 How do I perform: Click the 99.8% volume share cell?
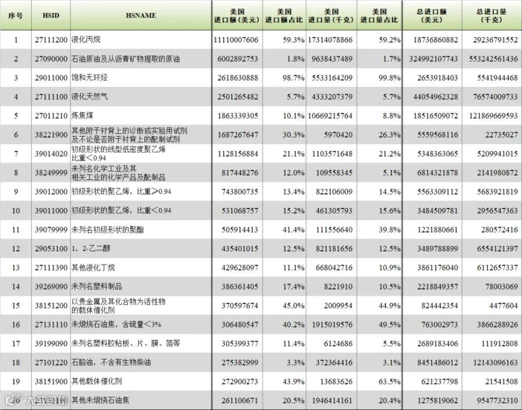(x=389, y=78)
